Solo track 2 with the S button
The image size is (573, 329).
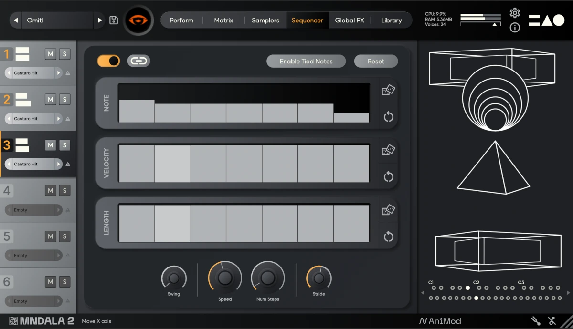(64, 99)
